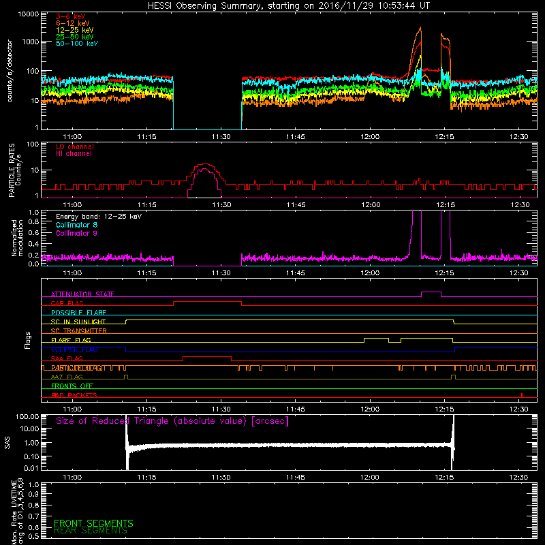Viewport: 545px width, 545px height.
Task: Click the "ATTENUATOR STATE" flag label
Action: point(82,294)
